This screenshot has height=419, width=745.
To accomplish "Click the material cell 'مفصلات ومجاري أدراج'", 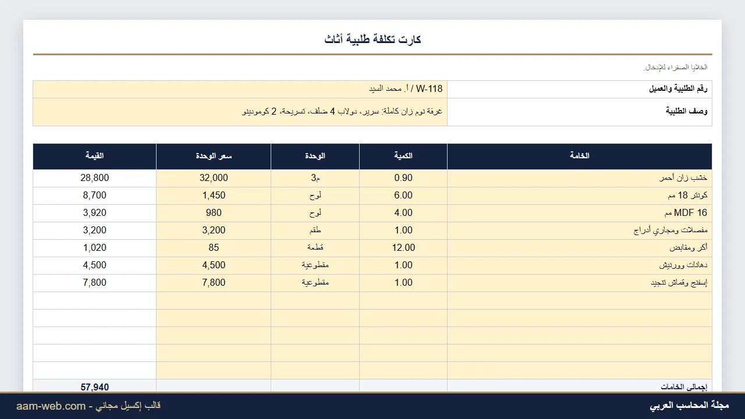I will (x=580, y=230).
